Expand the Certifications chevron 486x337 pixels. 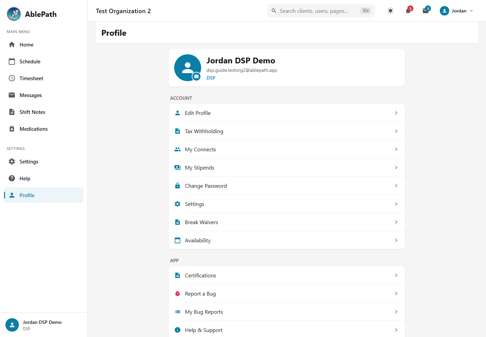point(396,275)
